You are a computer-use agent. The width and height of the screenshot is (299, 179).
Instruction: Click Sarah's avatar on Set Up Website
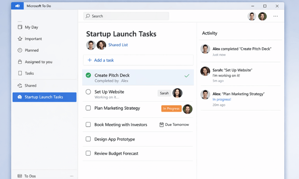tap(177, 93)
